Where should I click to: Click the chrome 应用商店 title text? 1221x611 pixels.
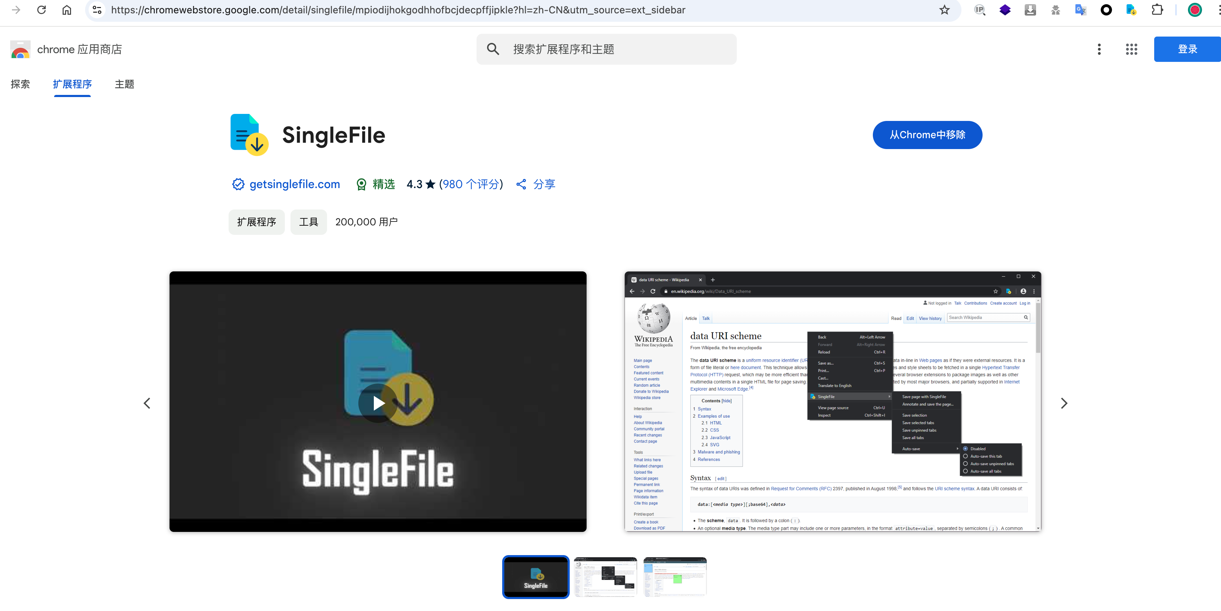coord(79,49)
